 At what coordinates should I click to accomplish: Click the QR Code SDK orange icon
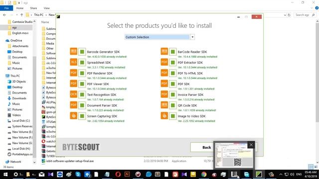pos(164,105)
